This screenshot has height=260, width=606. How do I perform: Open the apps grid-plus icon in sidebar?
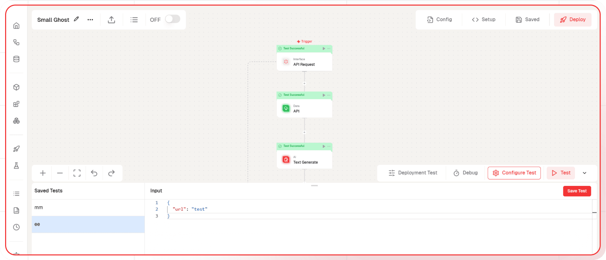pos(16,104)
